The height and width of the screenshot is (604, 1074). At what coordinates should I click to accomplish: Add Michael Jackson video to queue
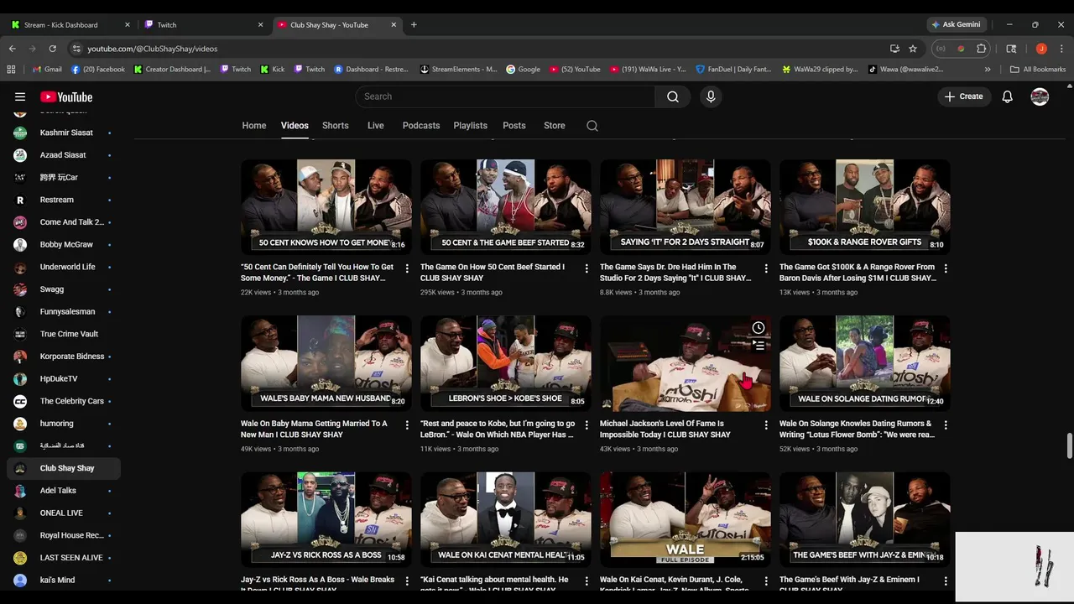click(x=758, y=345)
